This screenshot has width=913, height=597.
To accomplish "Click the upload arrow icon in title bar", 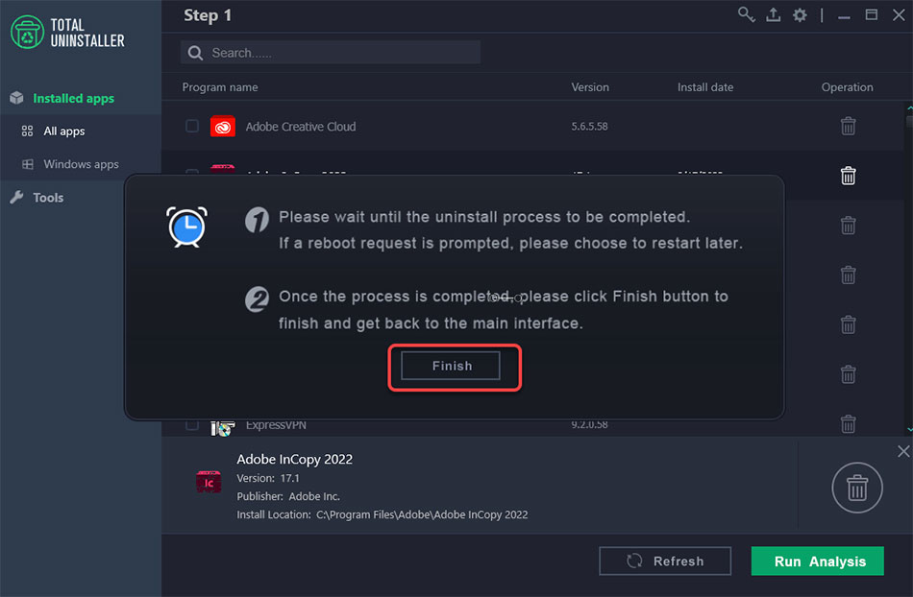I will click(x=773, y=14).
